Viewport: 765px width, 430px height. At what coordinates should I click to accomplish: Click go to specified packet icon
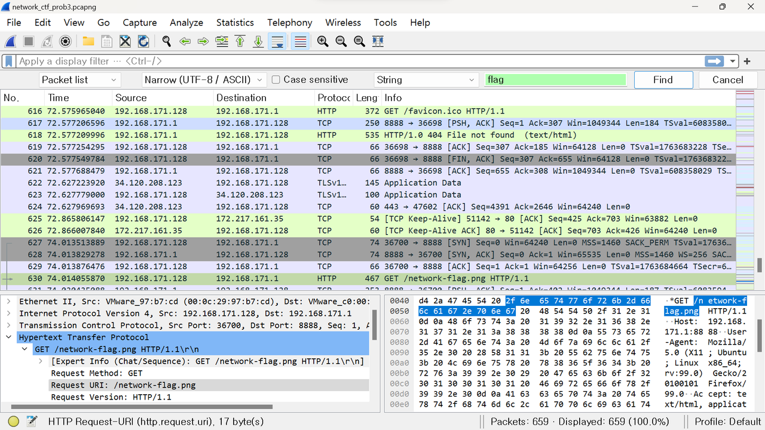pos(222,41)
